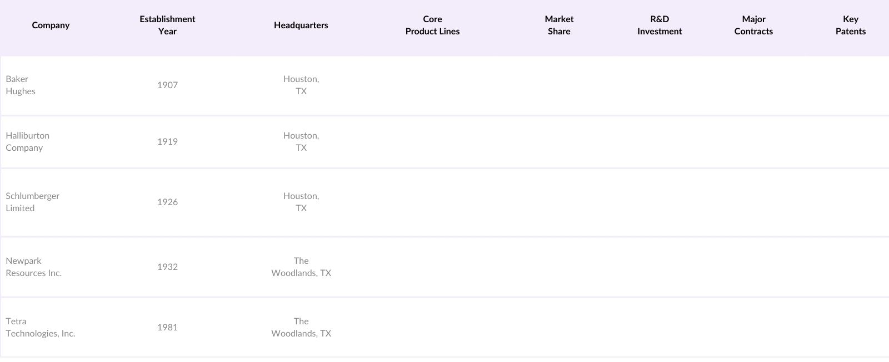The image size is (889, 362).
Task: Select the Baker Hughes company cell
Action: pyautogui.click(x=21, y=85)
